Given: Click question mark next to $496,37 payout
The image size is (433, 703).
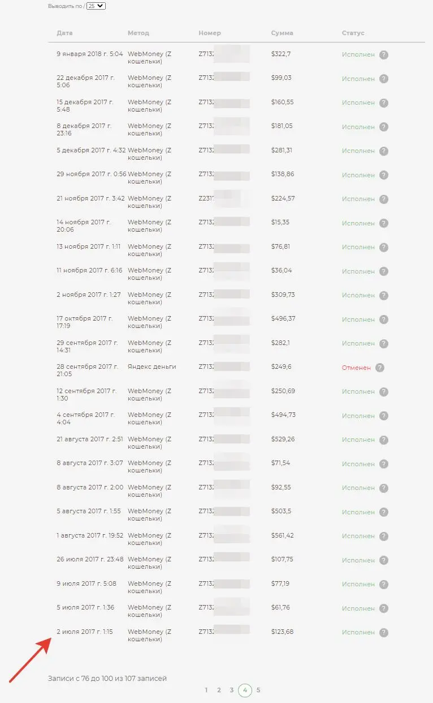Looking at the screenshot, I should pyautogui.click(x=384, y=319).
